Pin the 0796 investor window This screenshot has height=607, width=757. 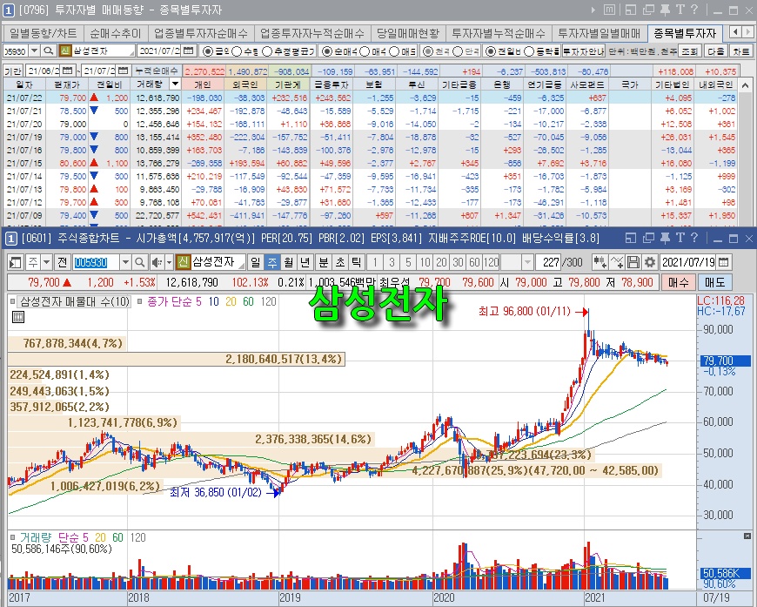coord(665,10)
